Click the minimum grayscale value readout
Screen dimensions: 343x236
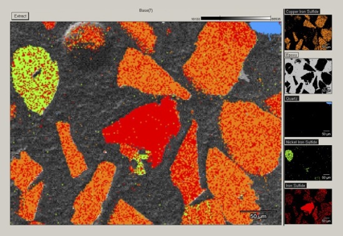[x=196, y=19]
